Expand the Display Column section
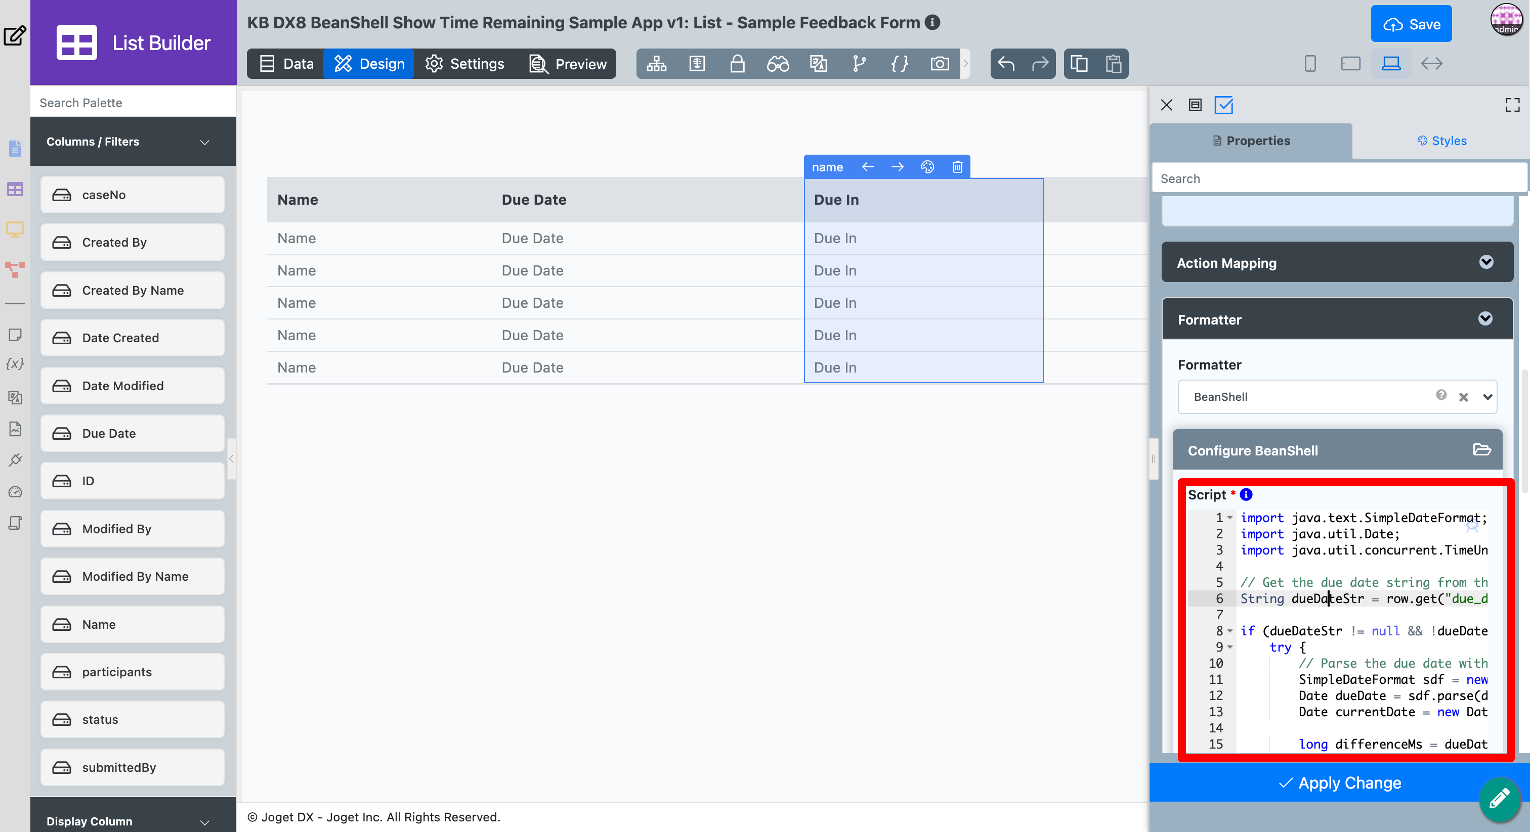1530x832 pixels. [x=204, y=822]
